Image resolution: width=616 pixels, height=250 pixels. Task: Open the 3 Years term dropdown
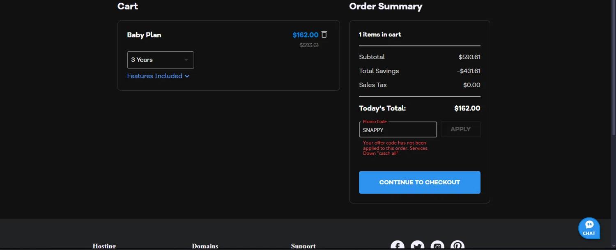pos(161,60)
